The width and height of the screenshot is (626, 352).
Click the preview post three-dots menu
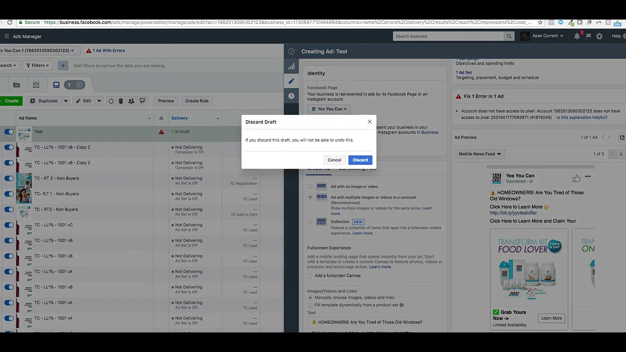coord(588,176)
